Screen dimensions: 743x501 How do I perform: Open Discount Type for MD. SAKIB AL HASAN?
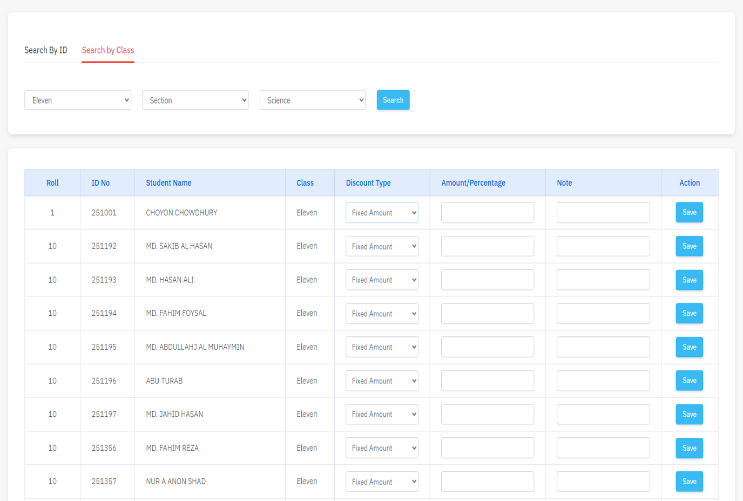click(382, 246)
